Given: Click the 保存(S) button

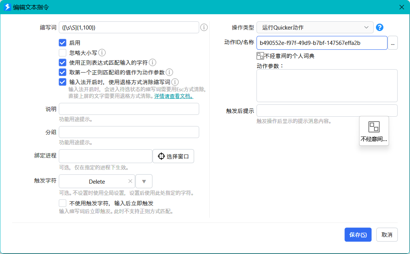Looking at the screenshot, I should pyautogui.click(x=358, y=235).
